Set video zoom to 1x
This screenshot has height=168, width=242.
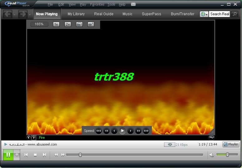tap(56, 24)
